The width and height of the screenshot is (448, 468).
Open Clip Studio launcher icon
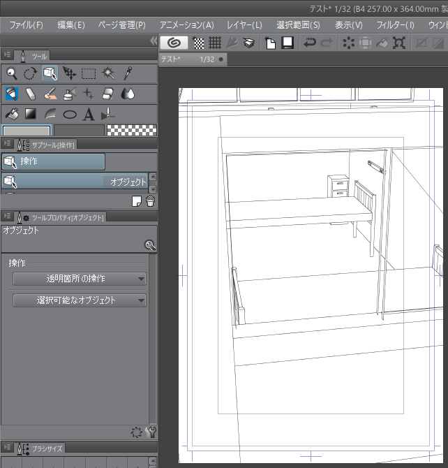click(x=173, y=43)
